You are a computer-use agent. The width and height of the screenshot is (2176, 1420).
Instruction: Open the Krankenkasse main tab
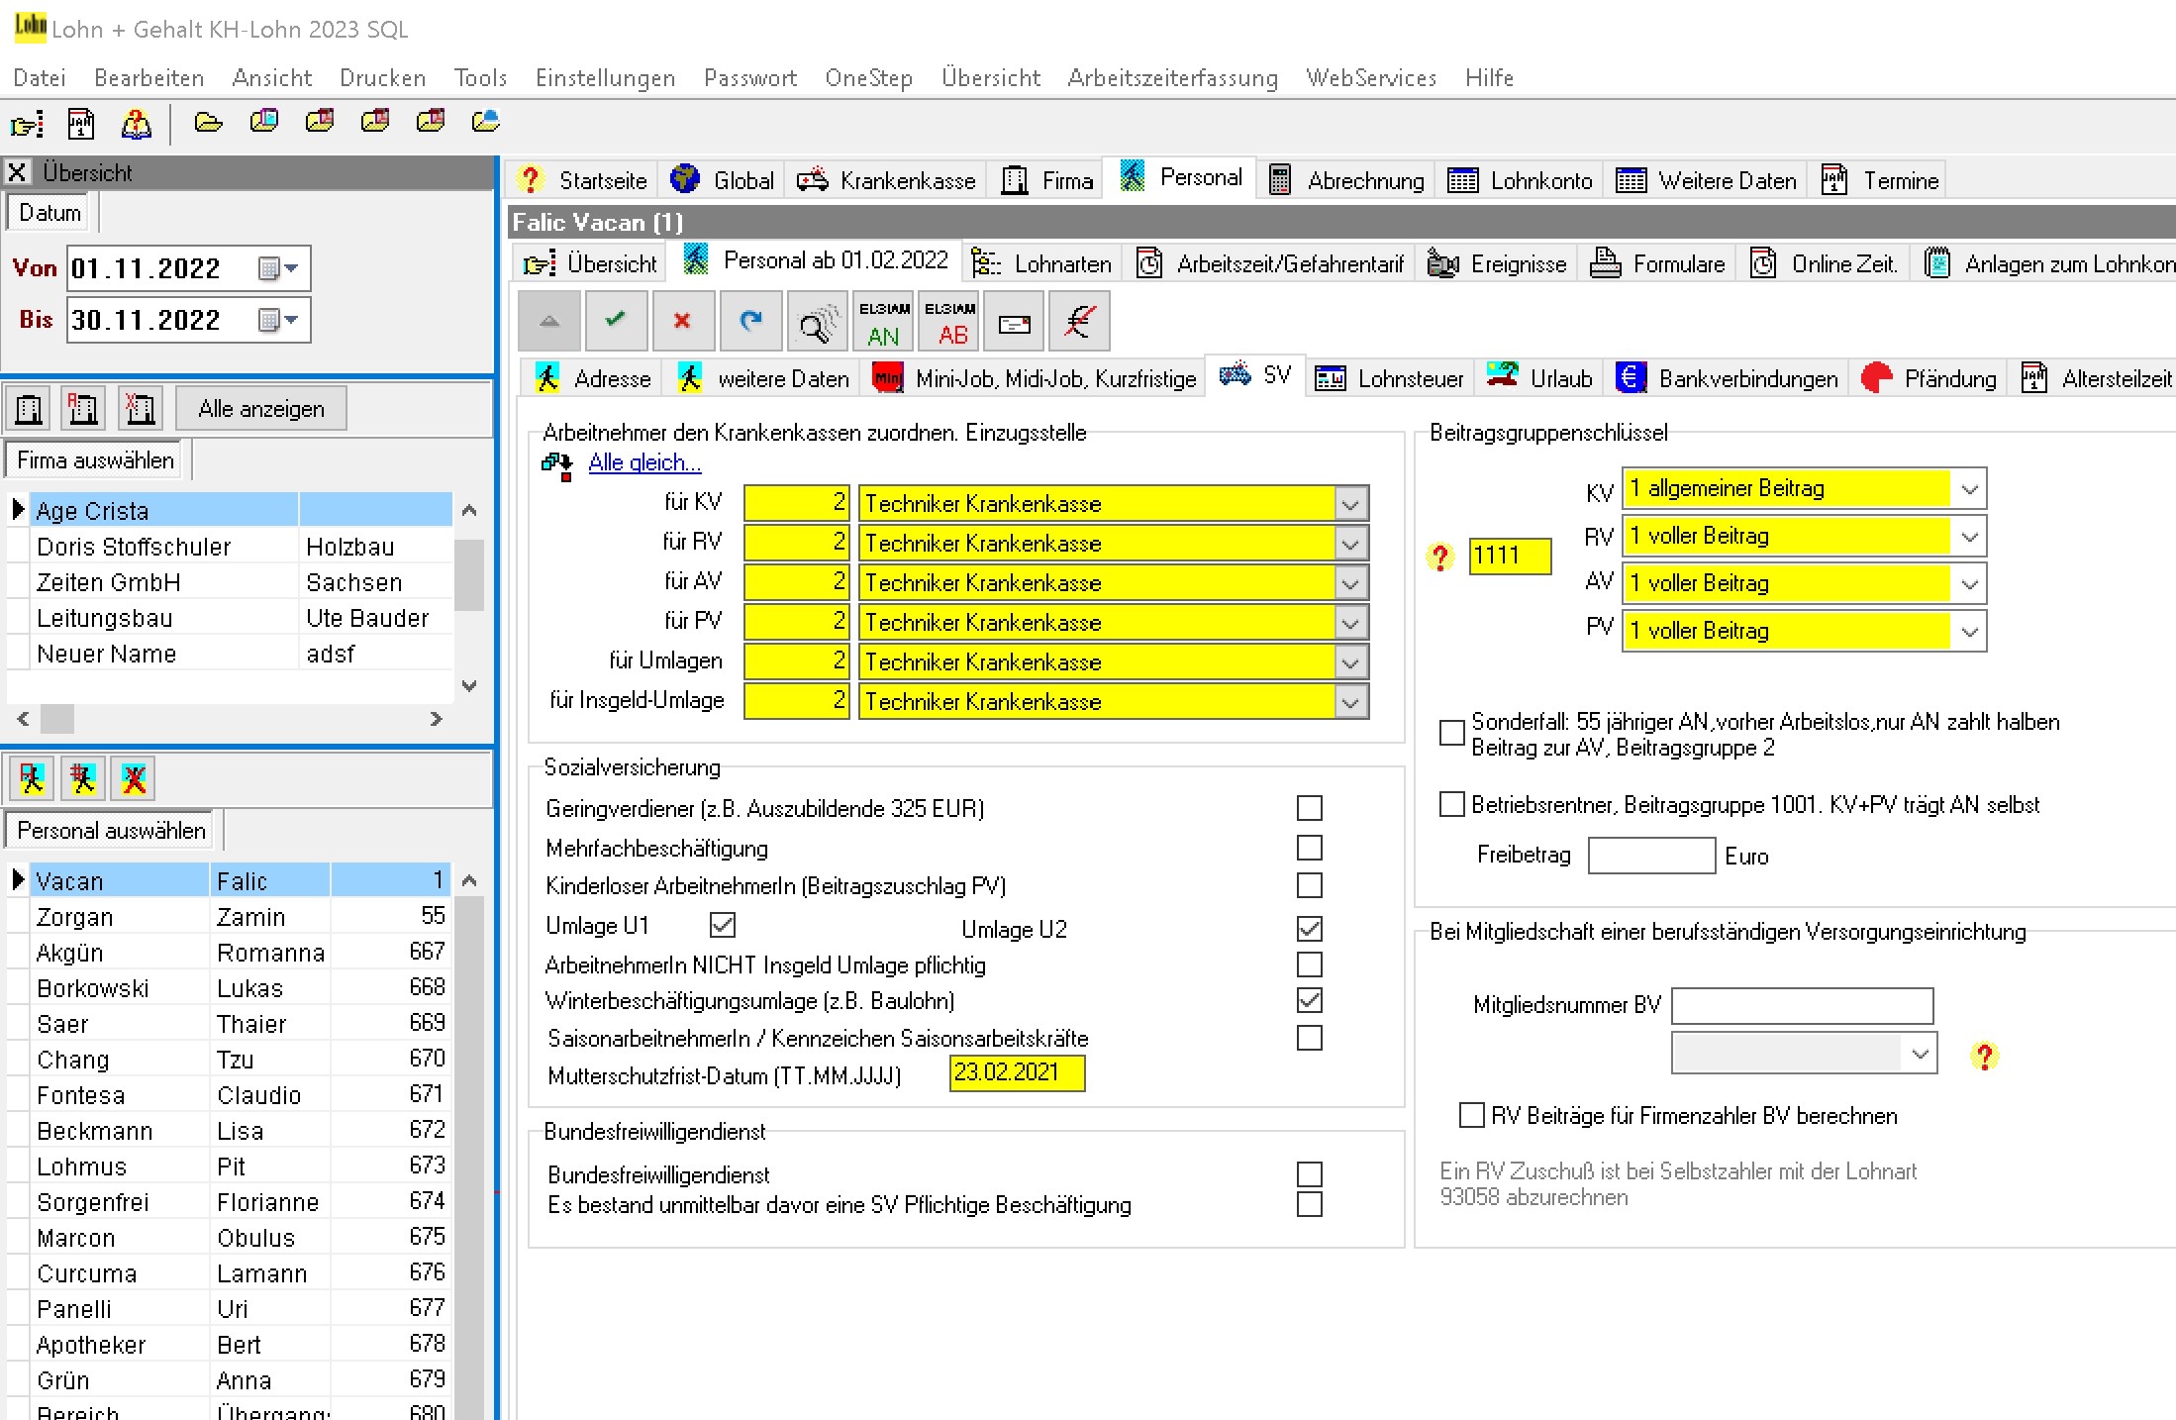pos(887,180)
